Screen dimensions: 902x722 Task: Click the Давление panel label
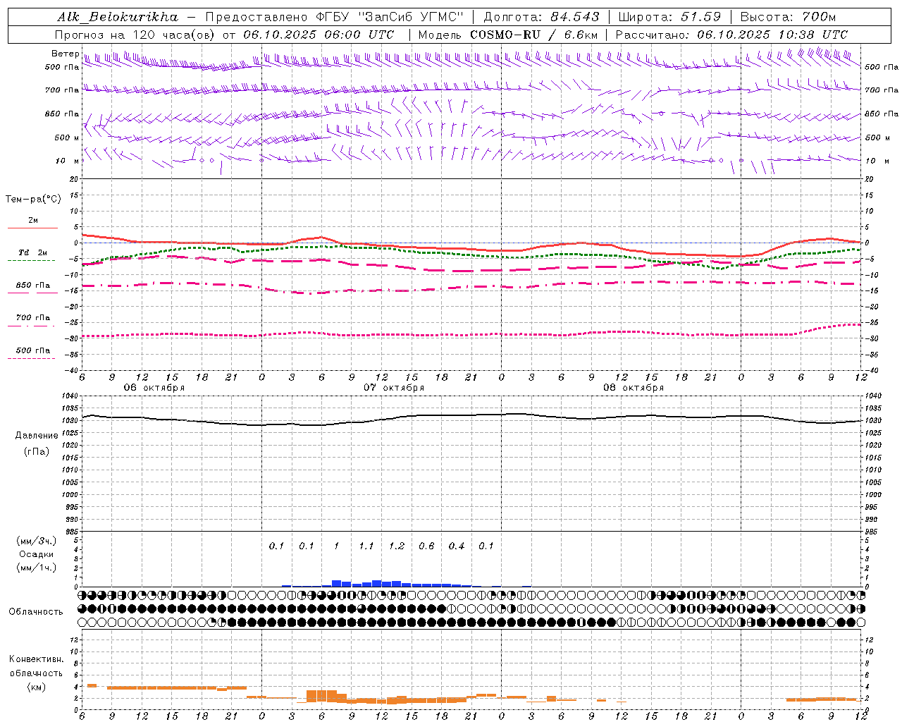tap(37, 436)
